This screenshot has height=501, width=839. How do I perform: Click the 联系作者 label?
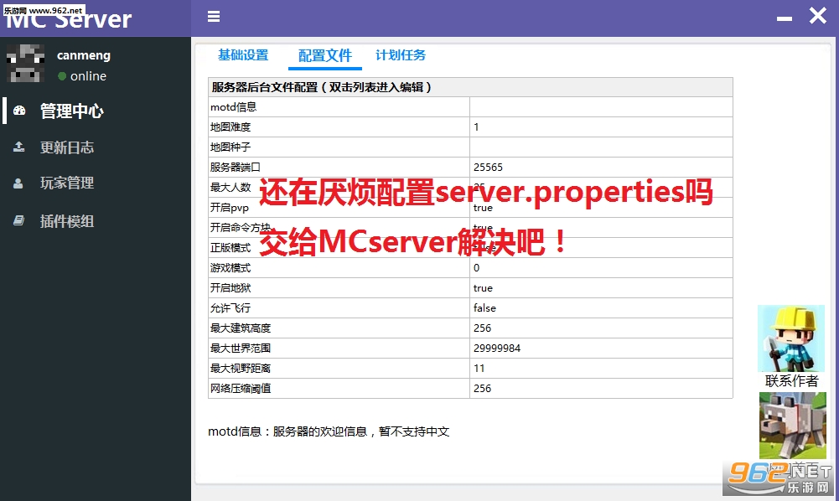coord(791,380)
